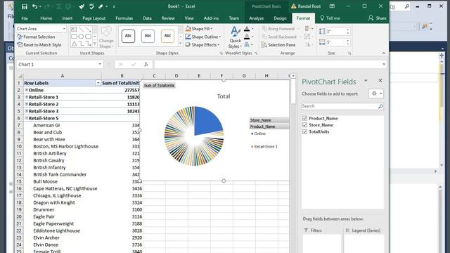
Task: Expand Retail-Store 3 group
Action: point(27,111)
